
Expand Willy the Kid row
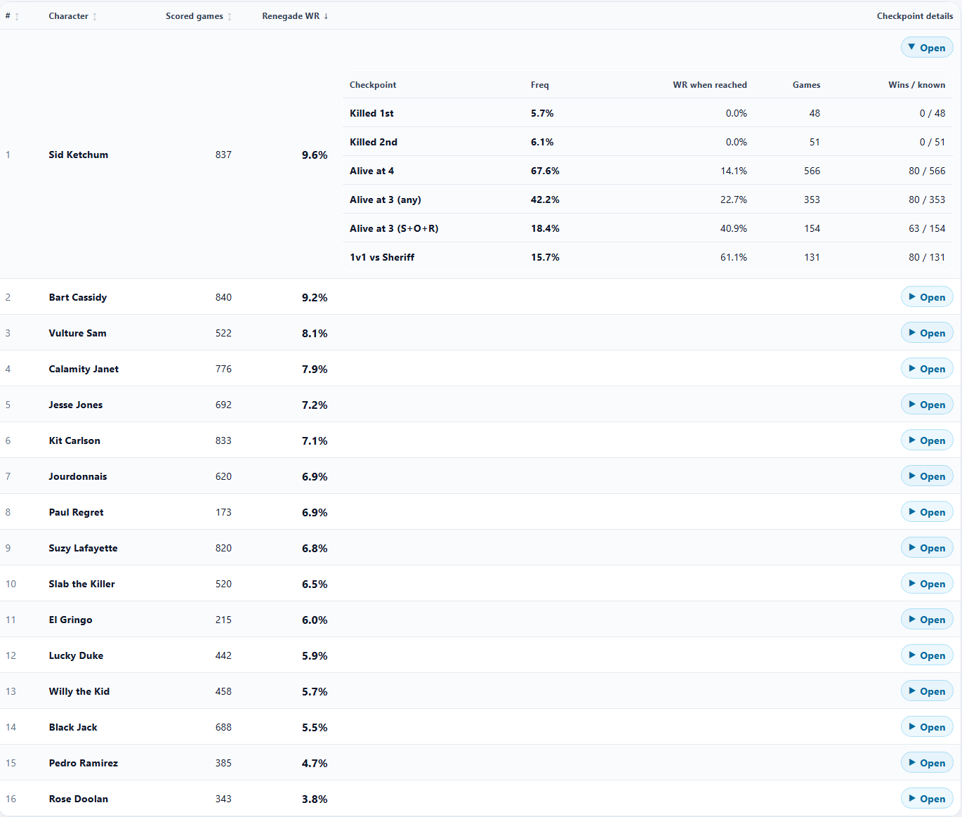click(927, 691)
